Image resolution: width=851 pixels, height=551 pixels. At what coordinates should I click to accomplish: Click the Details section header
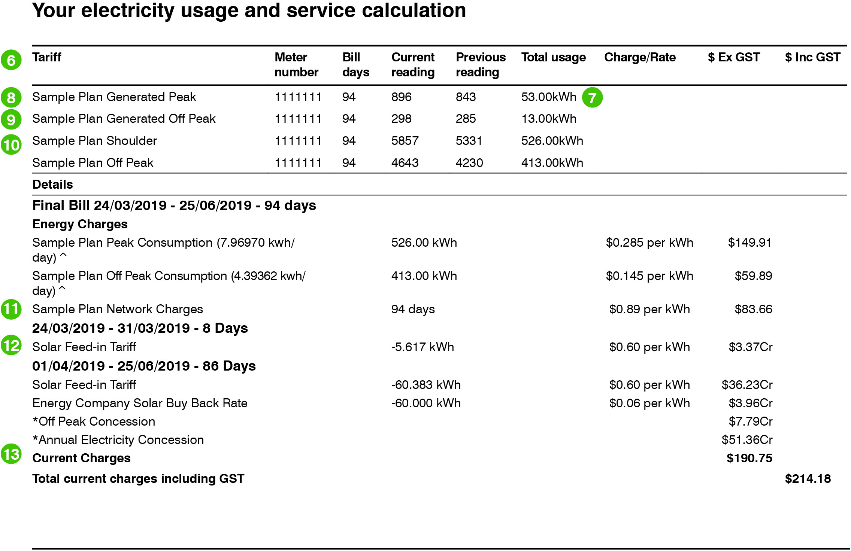pos(52,184)
